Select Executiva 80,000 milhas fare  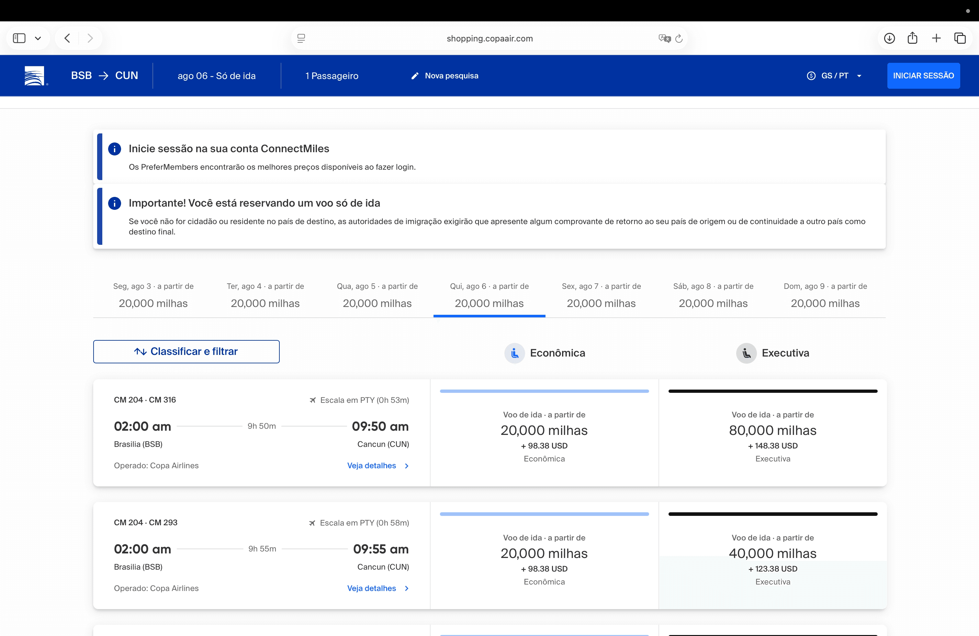pos(773,433)
